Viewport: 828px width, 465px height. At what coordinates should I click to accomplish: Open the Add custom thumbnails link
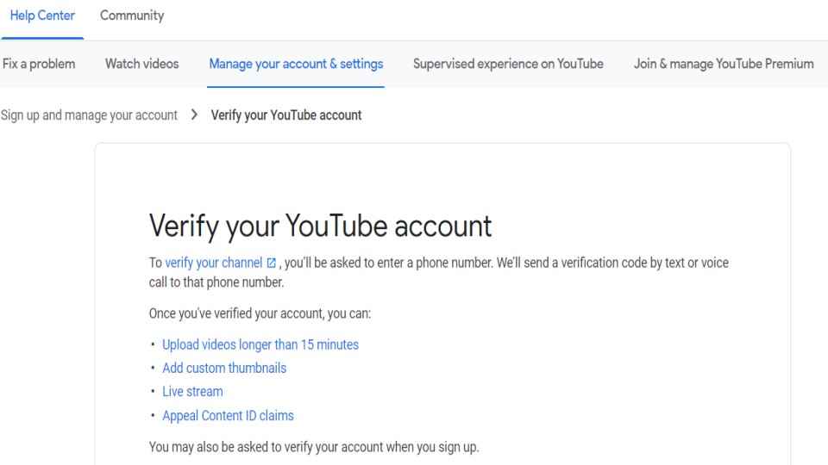tap(224, 368)
